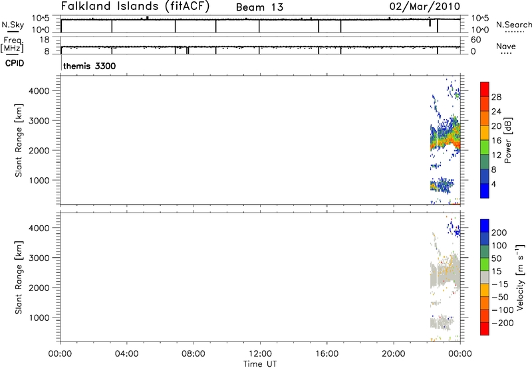Select the '12:00' time tick label
Screen dimensions: 532x368
[260, 354]
